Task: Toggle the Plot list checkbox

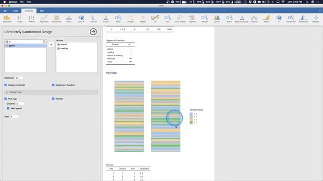Action: (x=53, y=99)
